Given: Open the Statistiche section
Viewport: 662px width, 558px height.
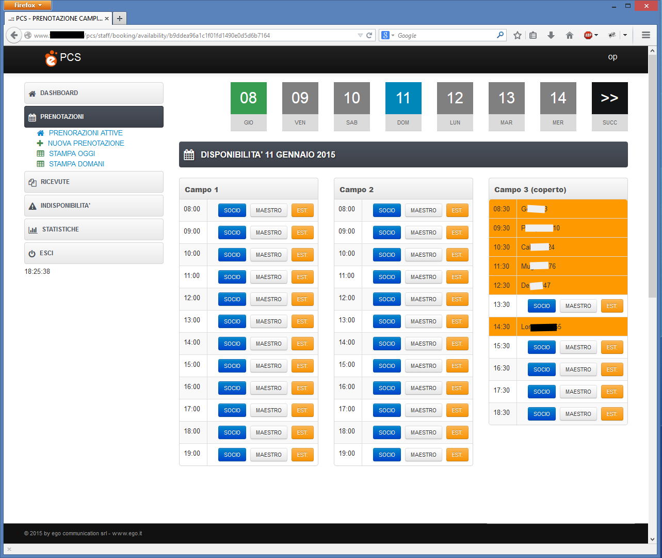Looking at the screenshot, I should pos(94,229).
